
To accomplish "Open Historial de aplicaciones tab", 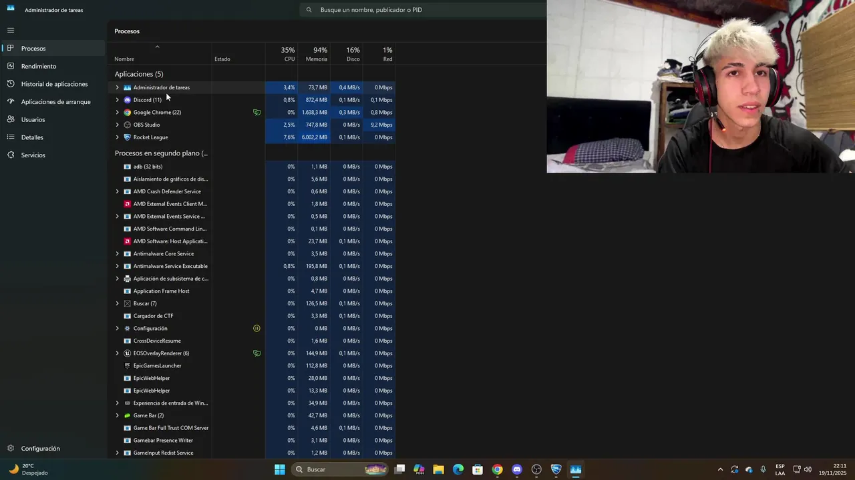I will [x=53, y=84].
